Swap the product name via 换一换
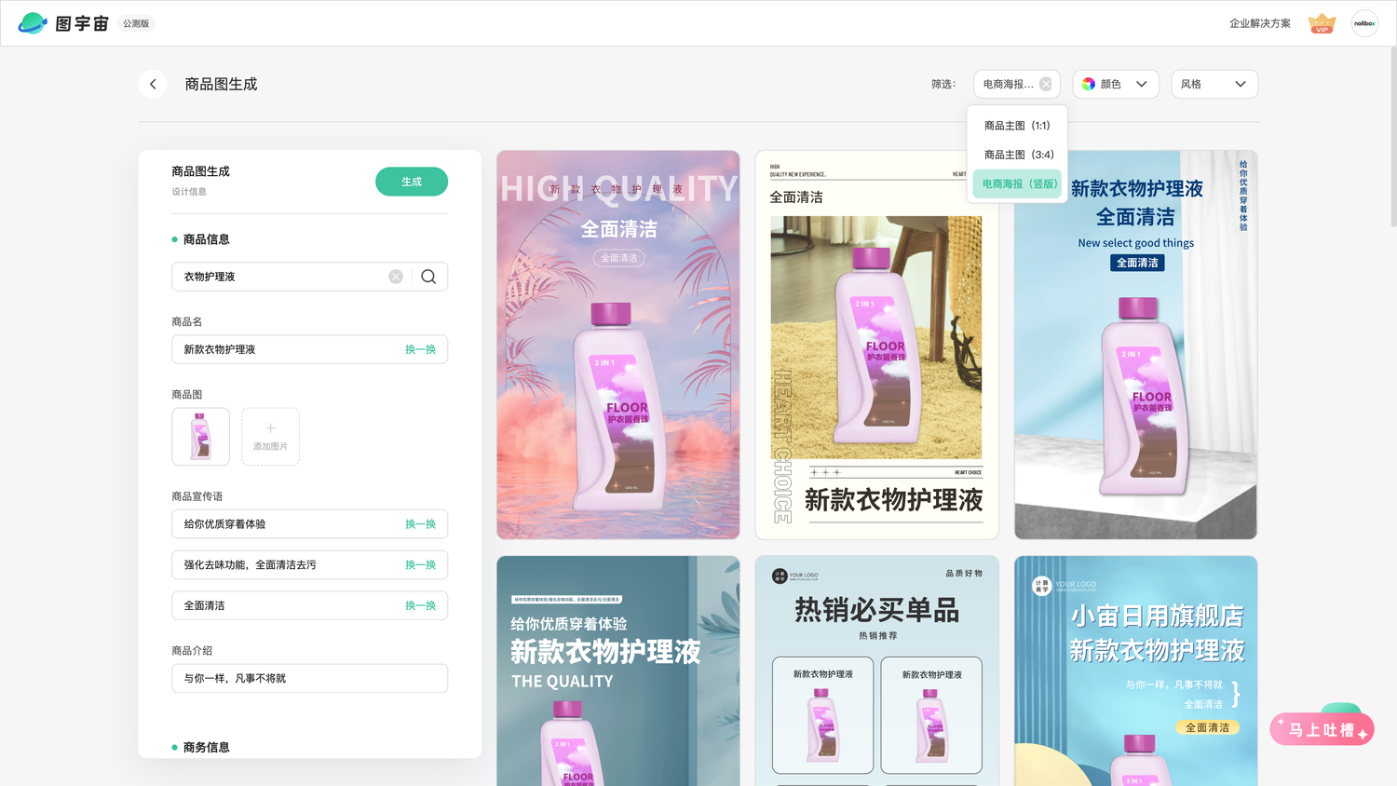The width and height of the screenshot is (1397, 786). coord(420,349)
